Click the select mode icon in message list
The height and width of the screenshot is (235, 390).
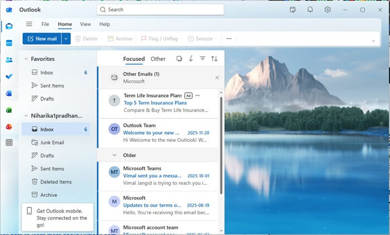179,59
